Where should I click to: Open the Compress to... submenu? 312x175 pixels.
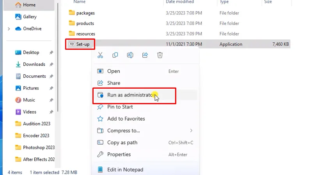(x=145, y=131)
